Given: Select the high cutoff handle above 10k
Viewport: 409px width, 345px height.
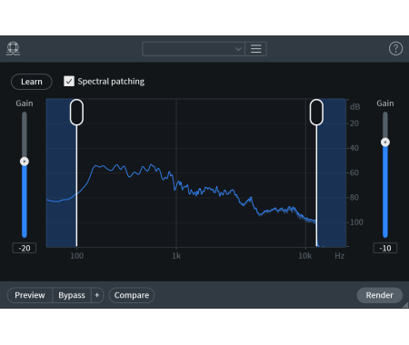Looking at the screenshot, I should click(x=316, y=113).
